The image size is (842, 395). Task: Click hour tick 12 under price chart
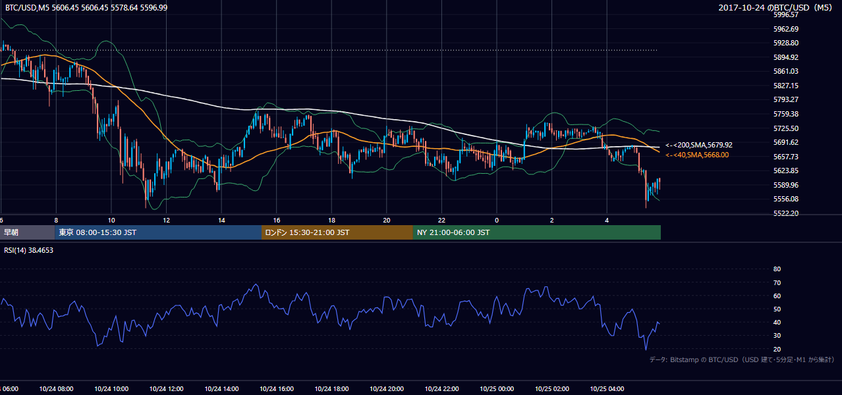(x=166, y=221)
